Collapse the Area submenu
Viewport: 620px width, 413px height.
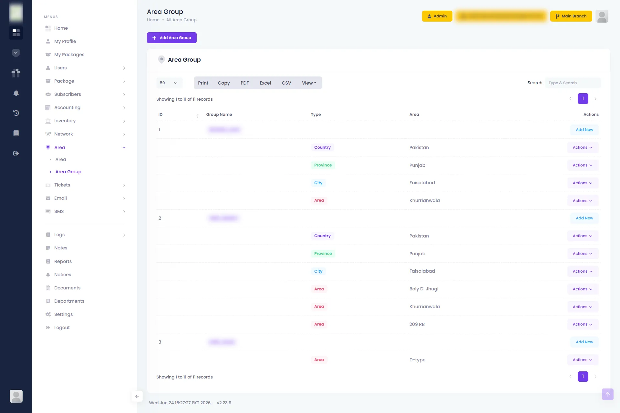pos(124,147)
